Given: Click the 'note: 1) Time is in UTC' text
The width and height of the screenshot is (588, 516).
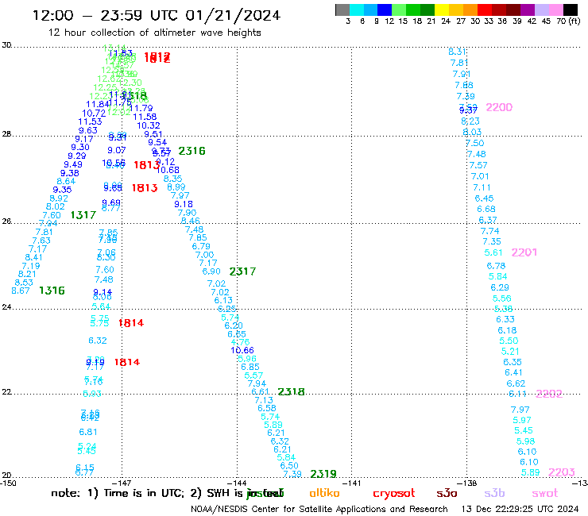Looking at the screenshot, I should pos(117,493).
